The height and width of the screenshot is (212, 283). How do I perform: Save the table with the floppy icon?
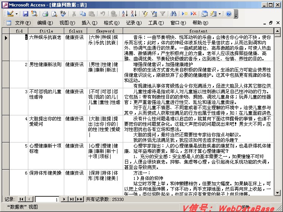pos(26,14)
